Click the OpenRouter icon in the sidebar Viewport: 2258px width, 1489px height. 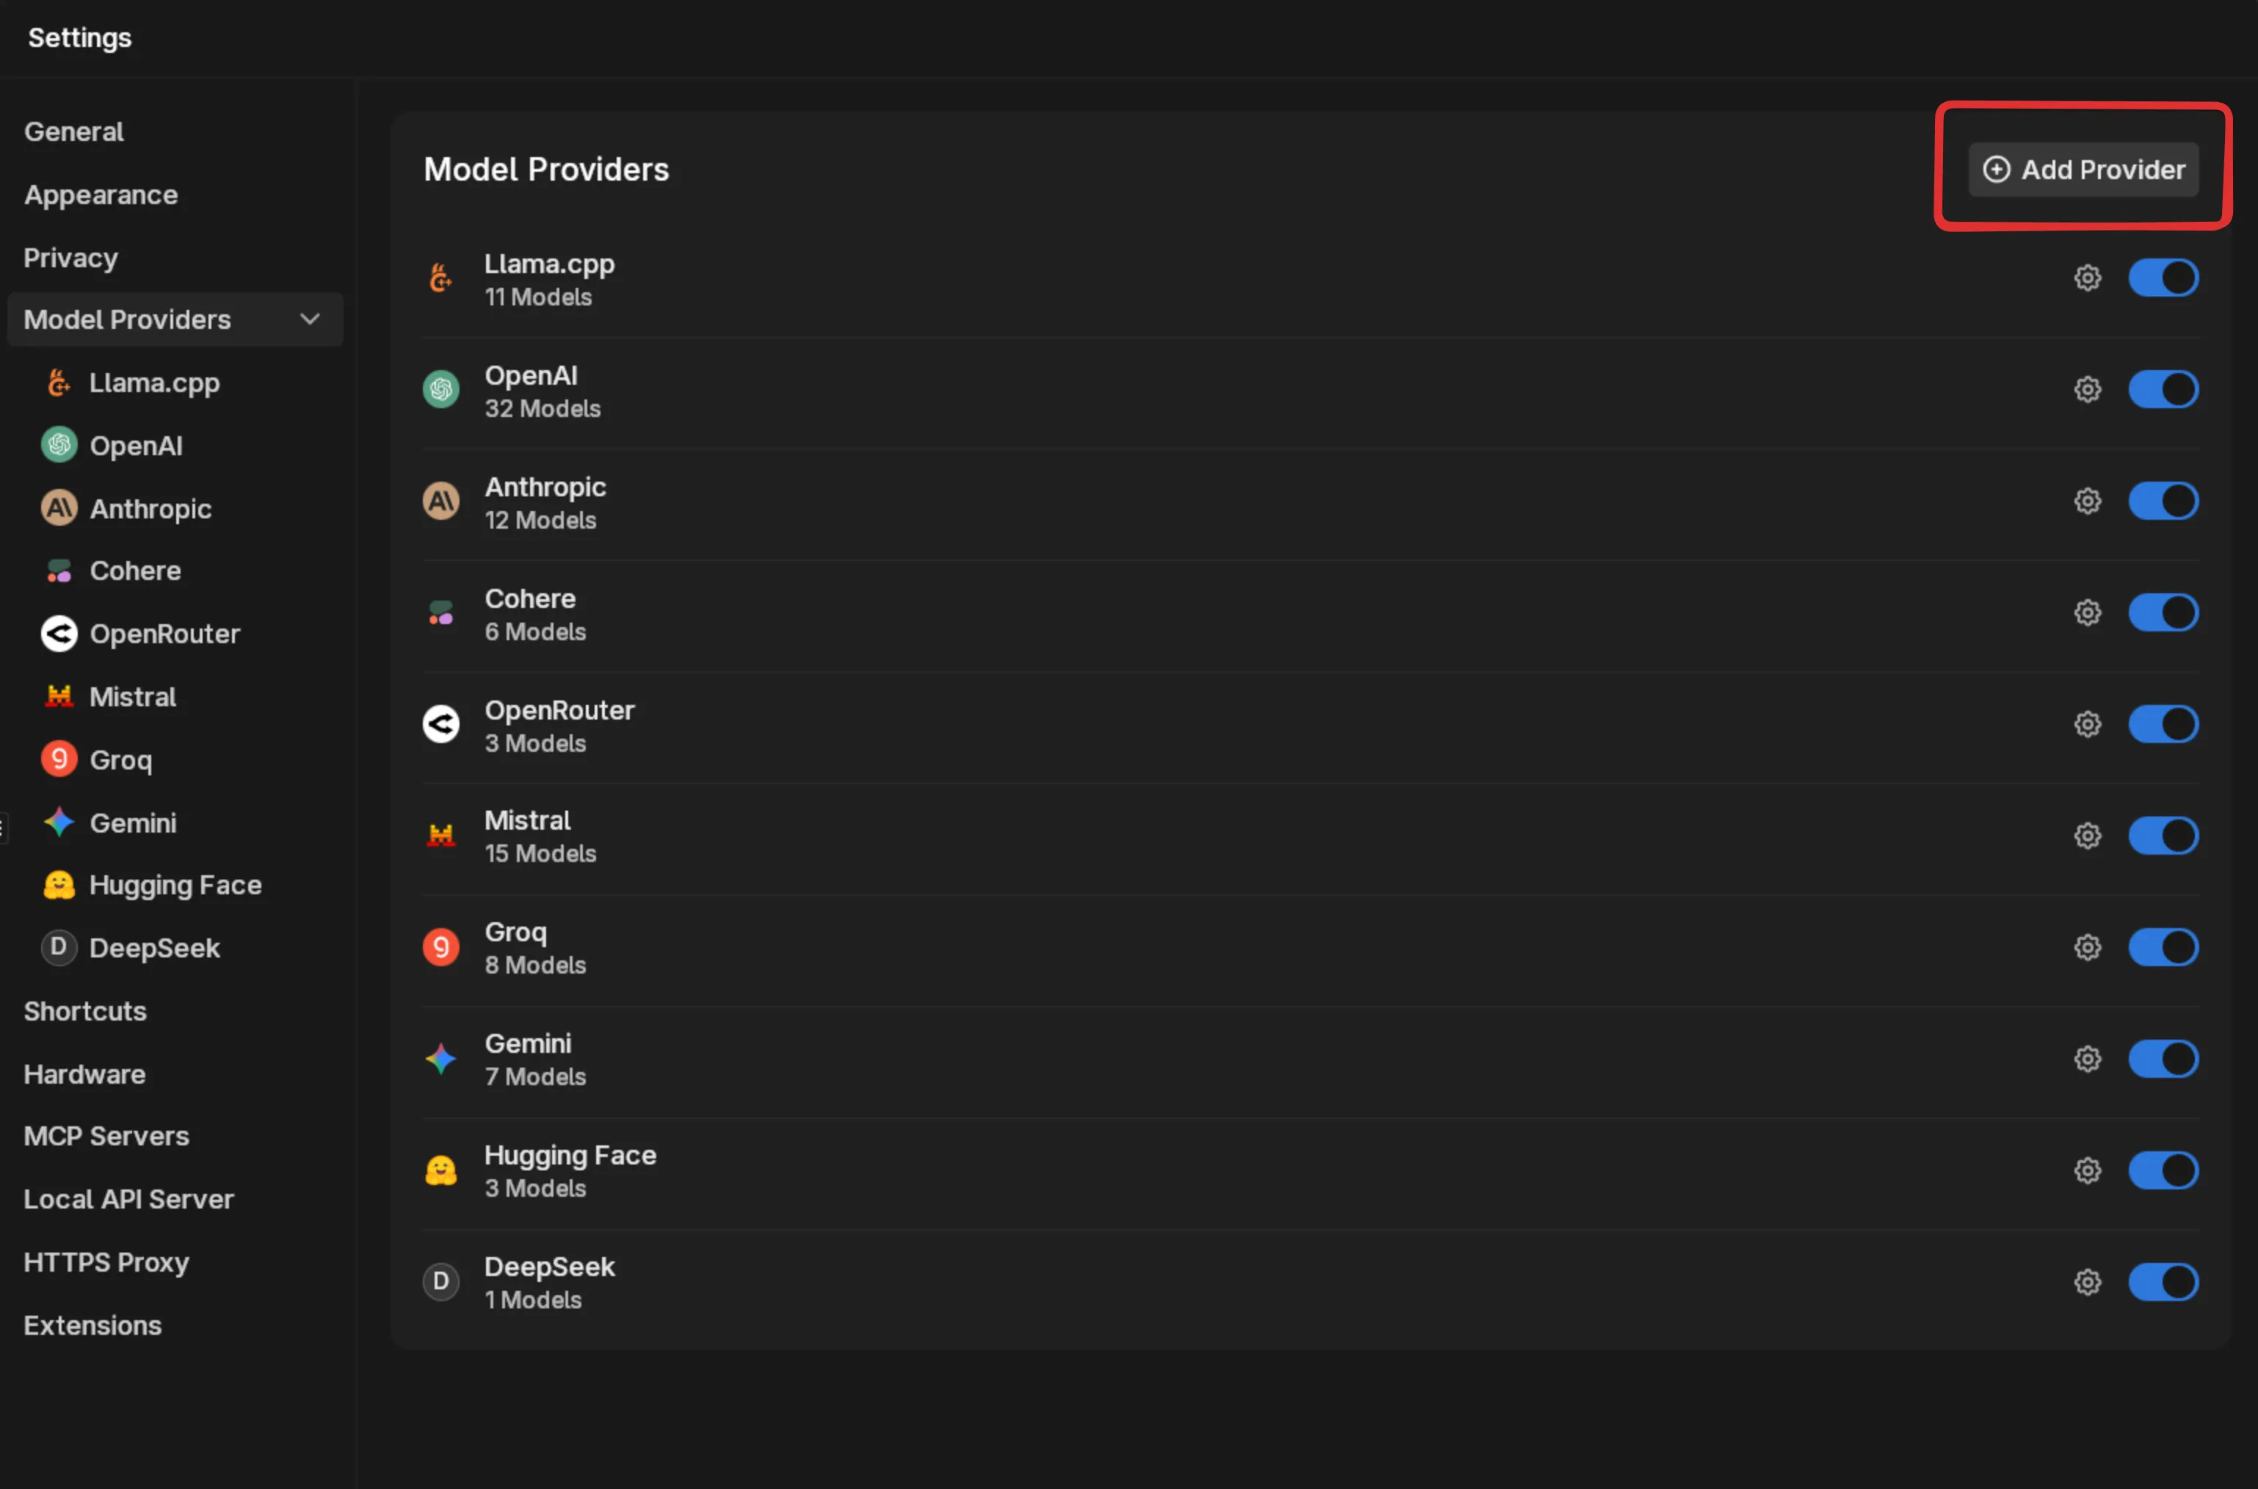click(59, 634)
